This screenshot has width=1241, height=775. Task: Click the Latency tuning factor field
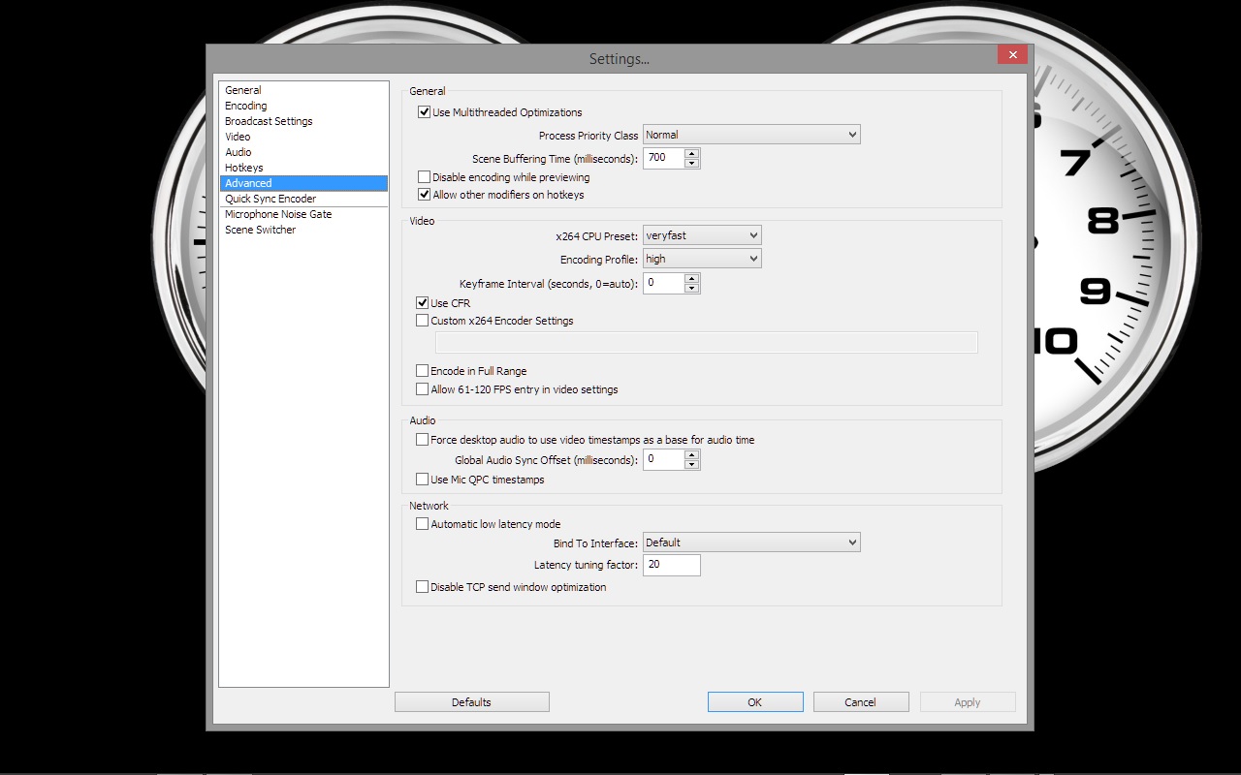coord(671,565)
